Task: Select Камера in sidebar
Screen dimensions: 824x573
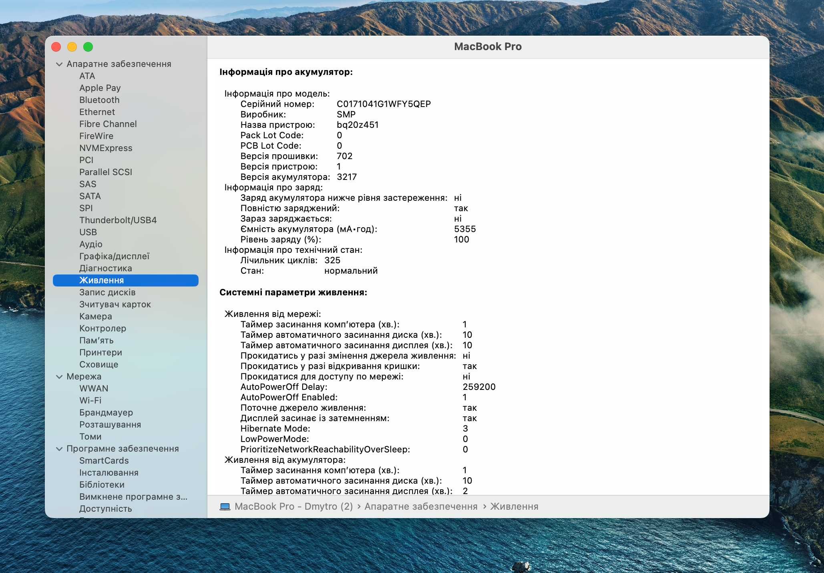Action: click(x=96, y=317)
